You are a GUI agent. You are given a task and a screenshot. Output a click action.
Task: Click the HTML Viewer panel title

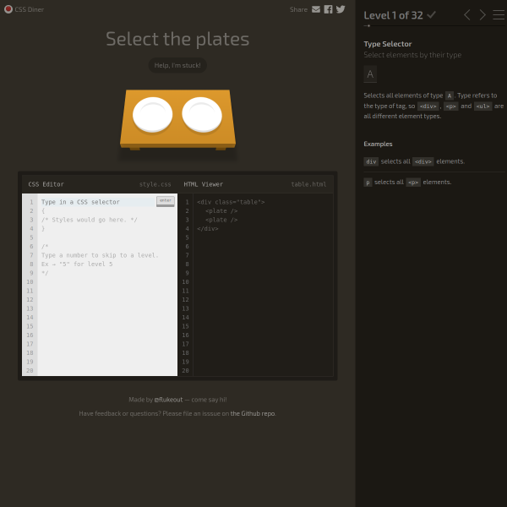204,184
